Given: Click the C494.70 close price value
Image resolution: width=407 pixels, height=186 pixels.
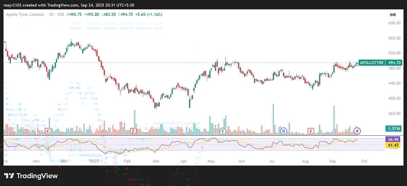Looking at the screenshot, I should [125, 15].
